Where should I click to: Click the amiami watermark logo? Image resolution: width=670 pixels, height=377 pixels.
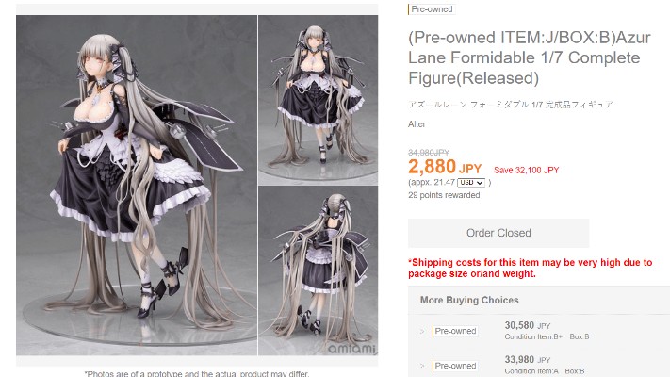pos(352,349)
